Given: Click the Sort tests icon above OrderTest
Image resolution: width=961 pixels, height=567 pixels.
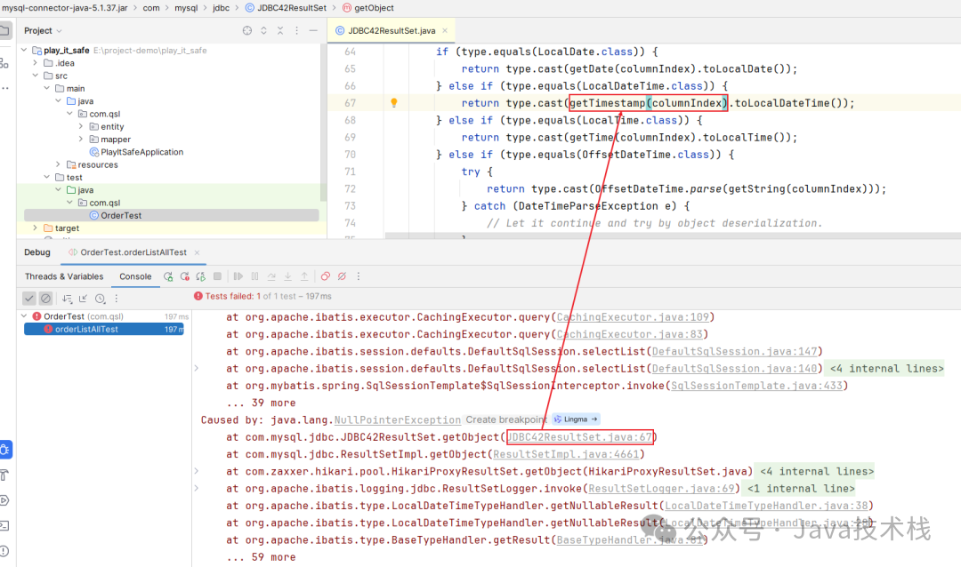Looking at the screenshot, I should (68, 299).
